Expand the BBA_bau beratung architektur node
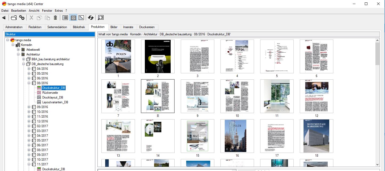 point(24,59)
